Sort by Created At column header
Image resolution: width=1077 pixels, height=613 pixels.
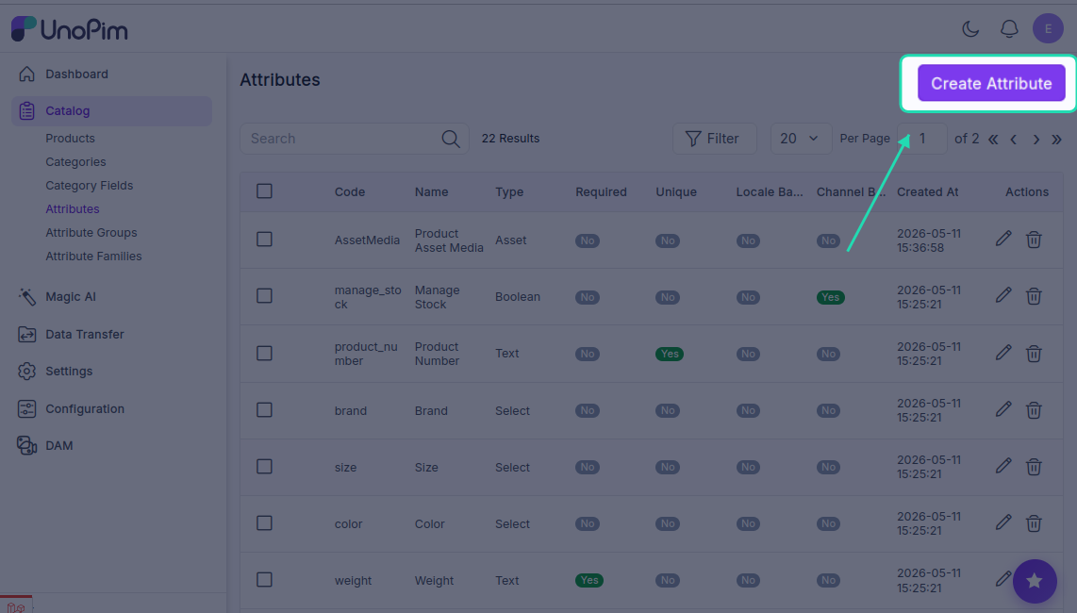tap(927, 191)
